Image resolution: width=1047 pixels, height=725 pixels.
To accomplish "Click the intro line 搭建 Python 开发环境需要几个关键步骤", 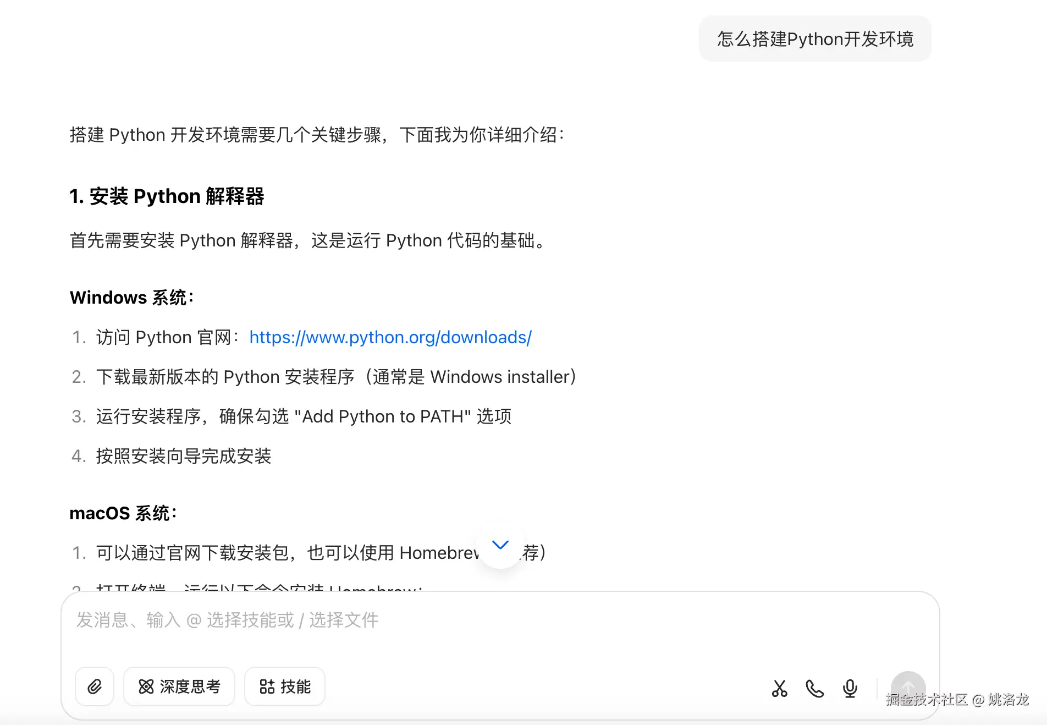I will click(317, 135).
